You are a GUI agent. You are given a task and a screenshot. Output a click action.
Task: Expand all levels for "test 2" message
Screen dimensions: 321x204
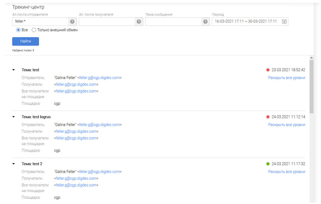coord(286,172)
